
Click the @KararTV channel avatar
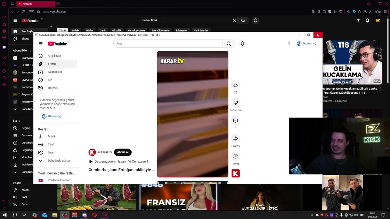pos(92,152)
